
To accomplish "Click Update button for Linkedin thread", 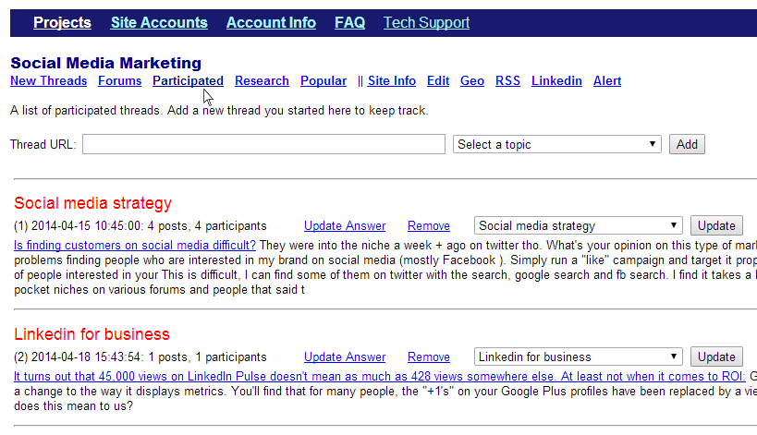I will (716, 356).
